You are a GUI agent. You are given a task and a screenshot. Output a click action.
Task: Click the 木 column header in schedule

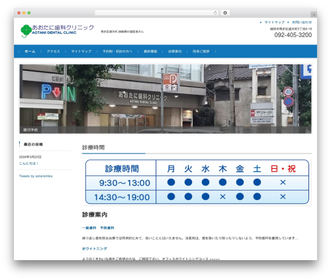[x=222, y=169]
